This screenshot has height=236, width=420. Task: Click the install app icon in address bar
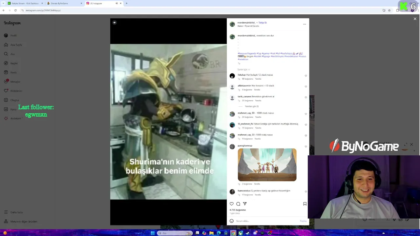click(x=384, y=10)
